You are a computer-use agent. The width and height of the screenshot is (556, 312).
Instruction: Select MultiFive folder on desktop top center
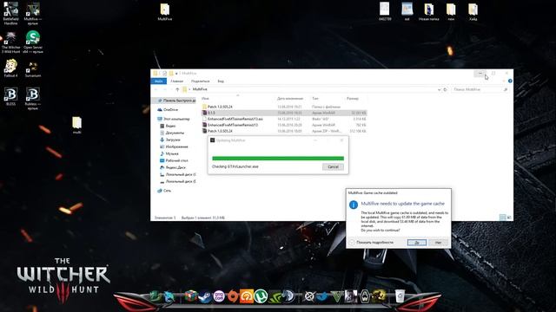(x=164, y=12)
